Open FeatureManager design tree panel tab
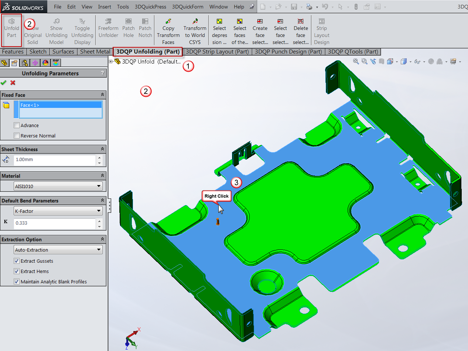468x351 pixels. tap(4, 62)
